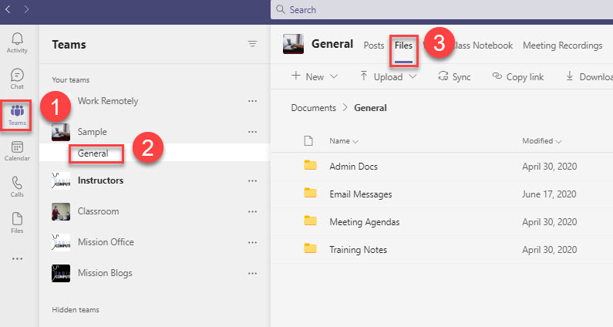613x327 pixels.
Task: Select the Sample team
Action: tap(93, 132)
